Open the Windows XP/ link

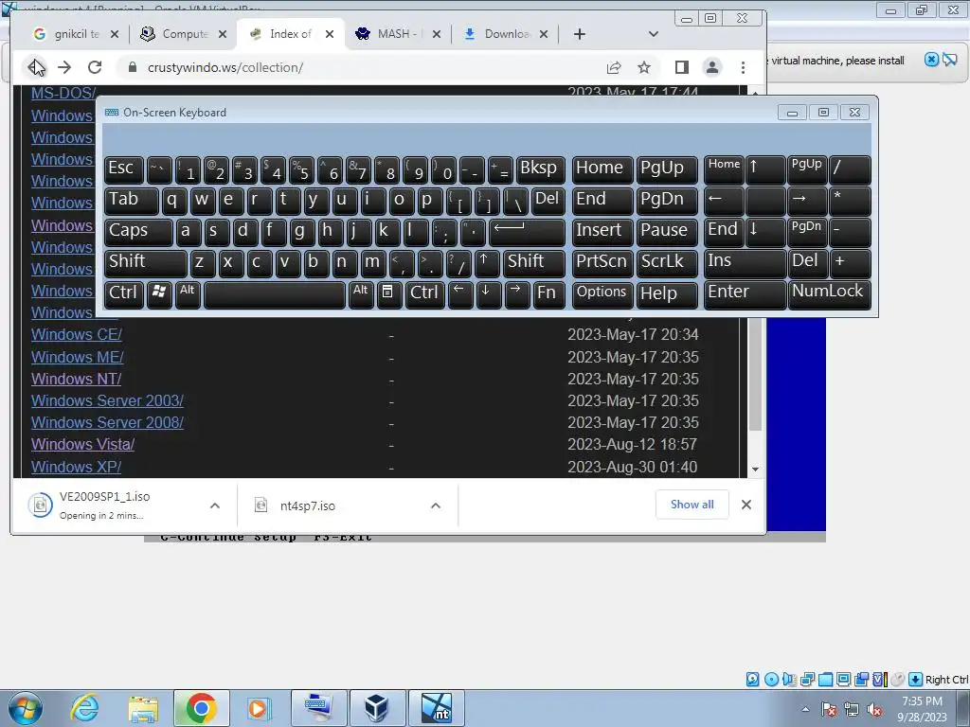76,467
